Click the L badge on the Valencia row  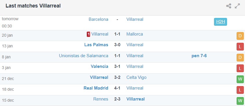(x=240, y=68)
